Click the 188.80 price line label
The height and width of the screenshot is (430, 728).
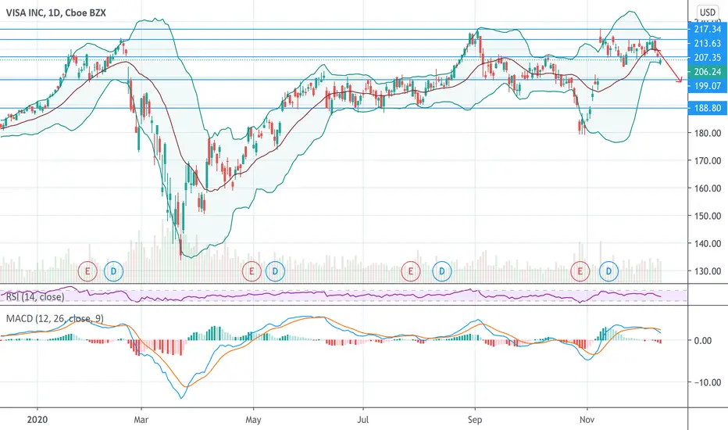tap(707, 108)
